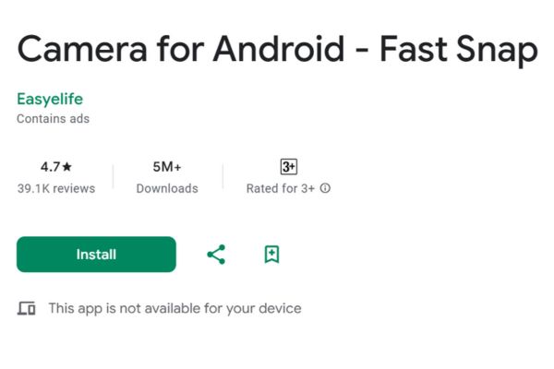Click the Downloads label

[167, 188]
